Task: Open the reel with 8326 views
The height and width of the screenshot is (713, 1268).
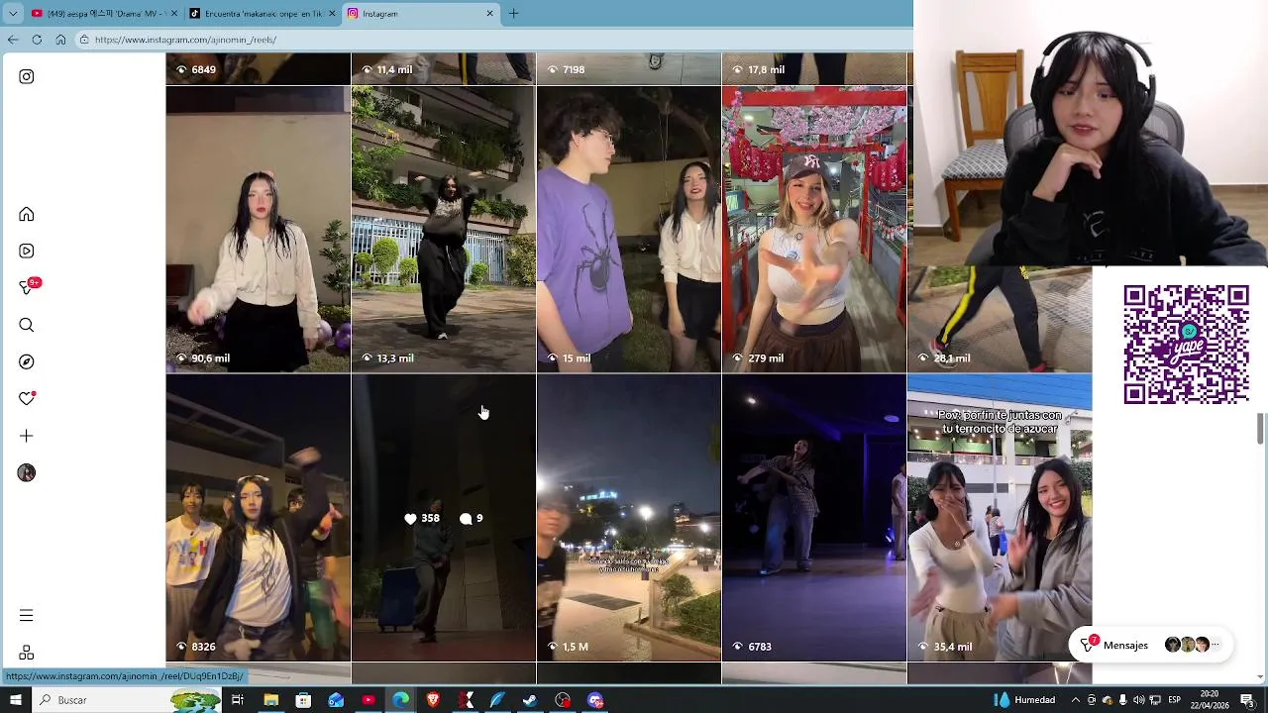Action: point(258,517)
